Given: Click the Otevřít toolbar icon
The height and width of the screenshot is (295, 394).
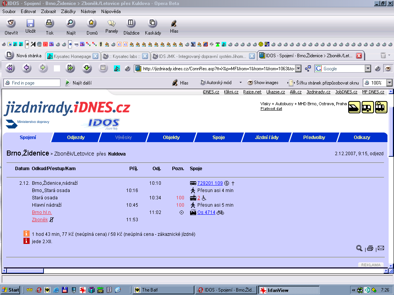Looking at the screenshot, I should 11,23.
